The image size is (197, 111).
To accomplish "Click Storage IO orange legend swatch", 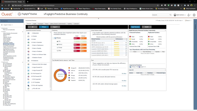I will pos(69,68).
